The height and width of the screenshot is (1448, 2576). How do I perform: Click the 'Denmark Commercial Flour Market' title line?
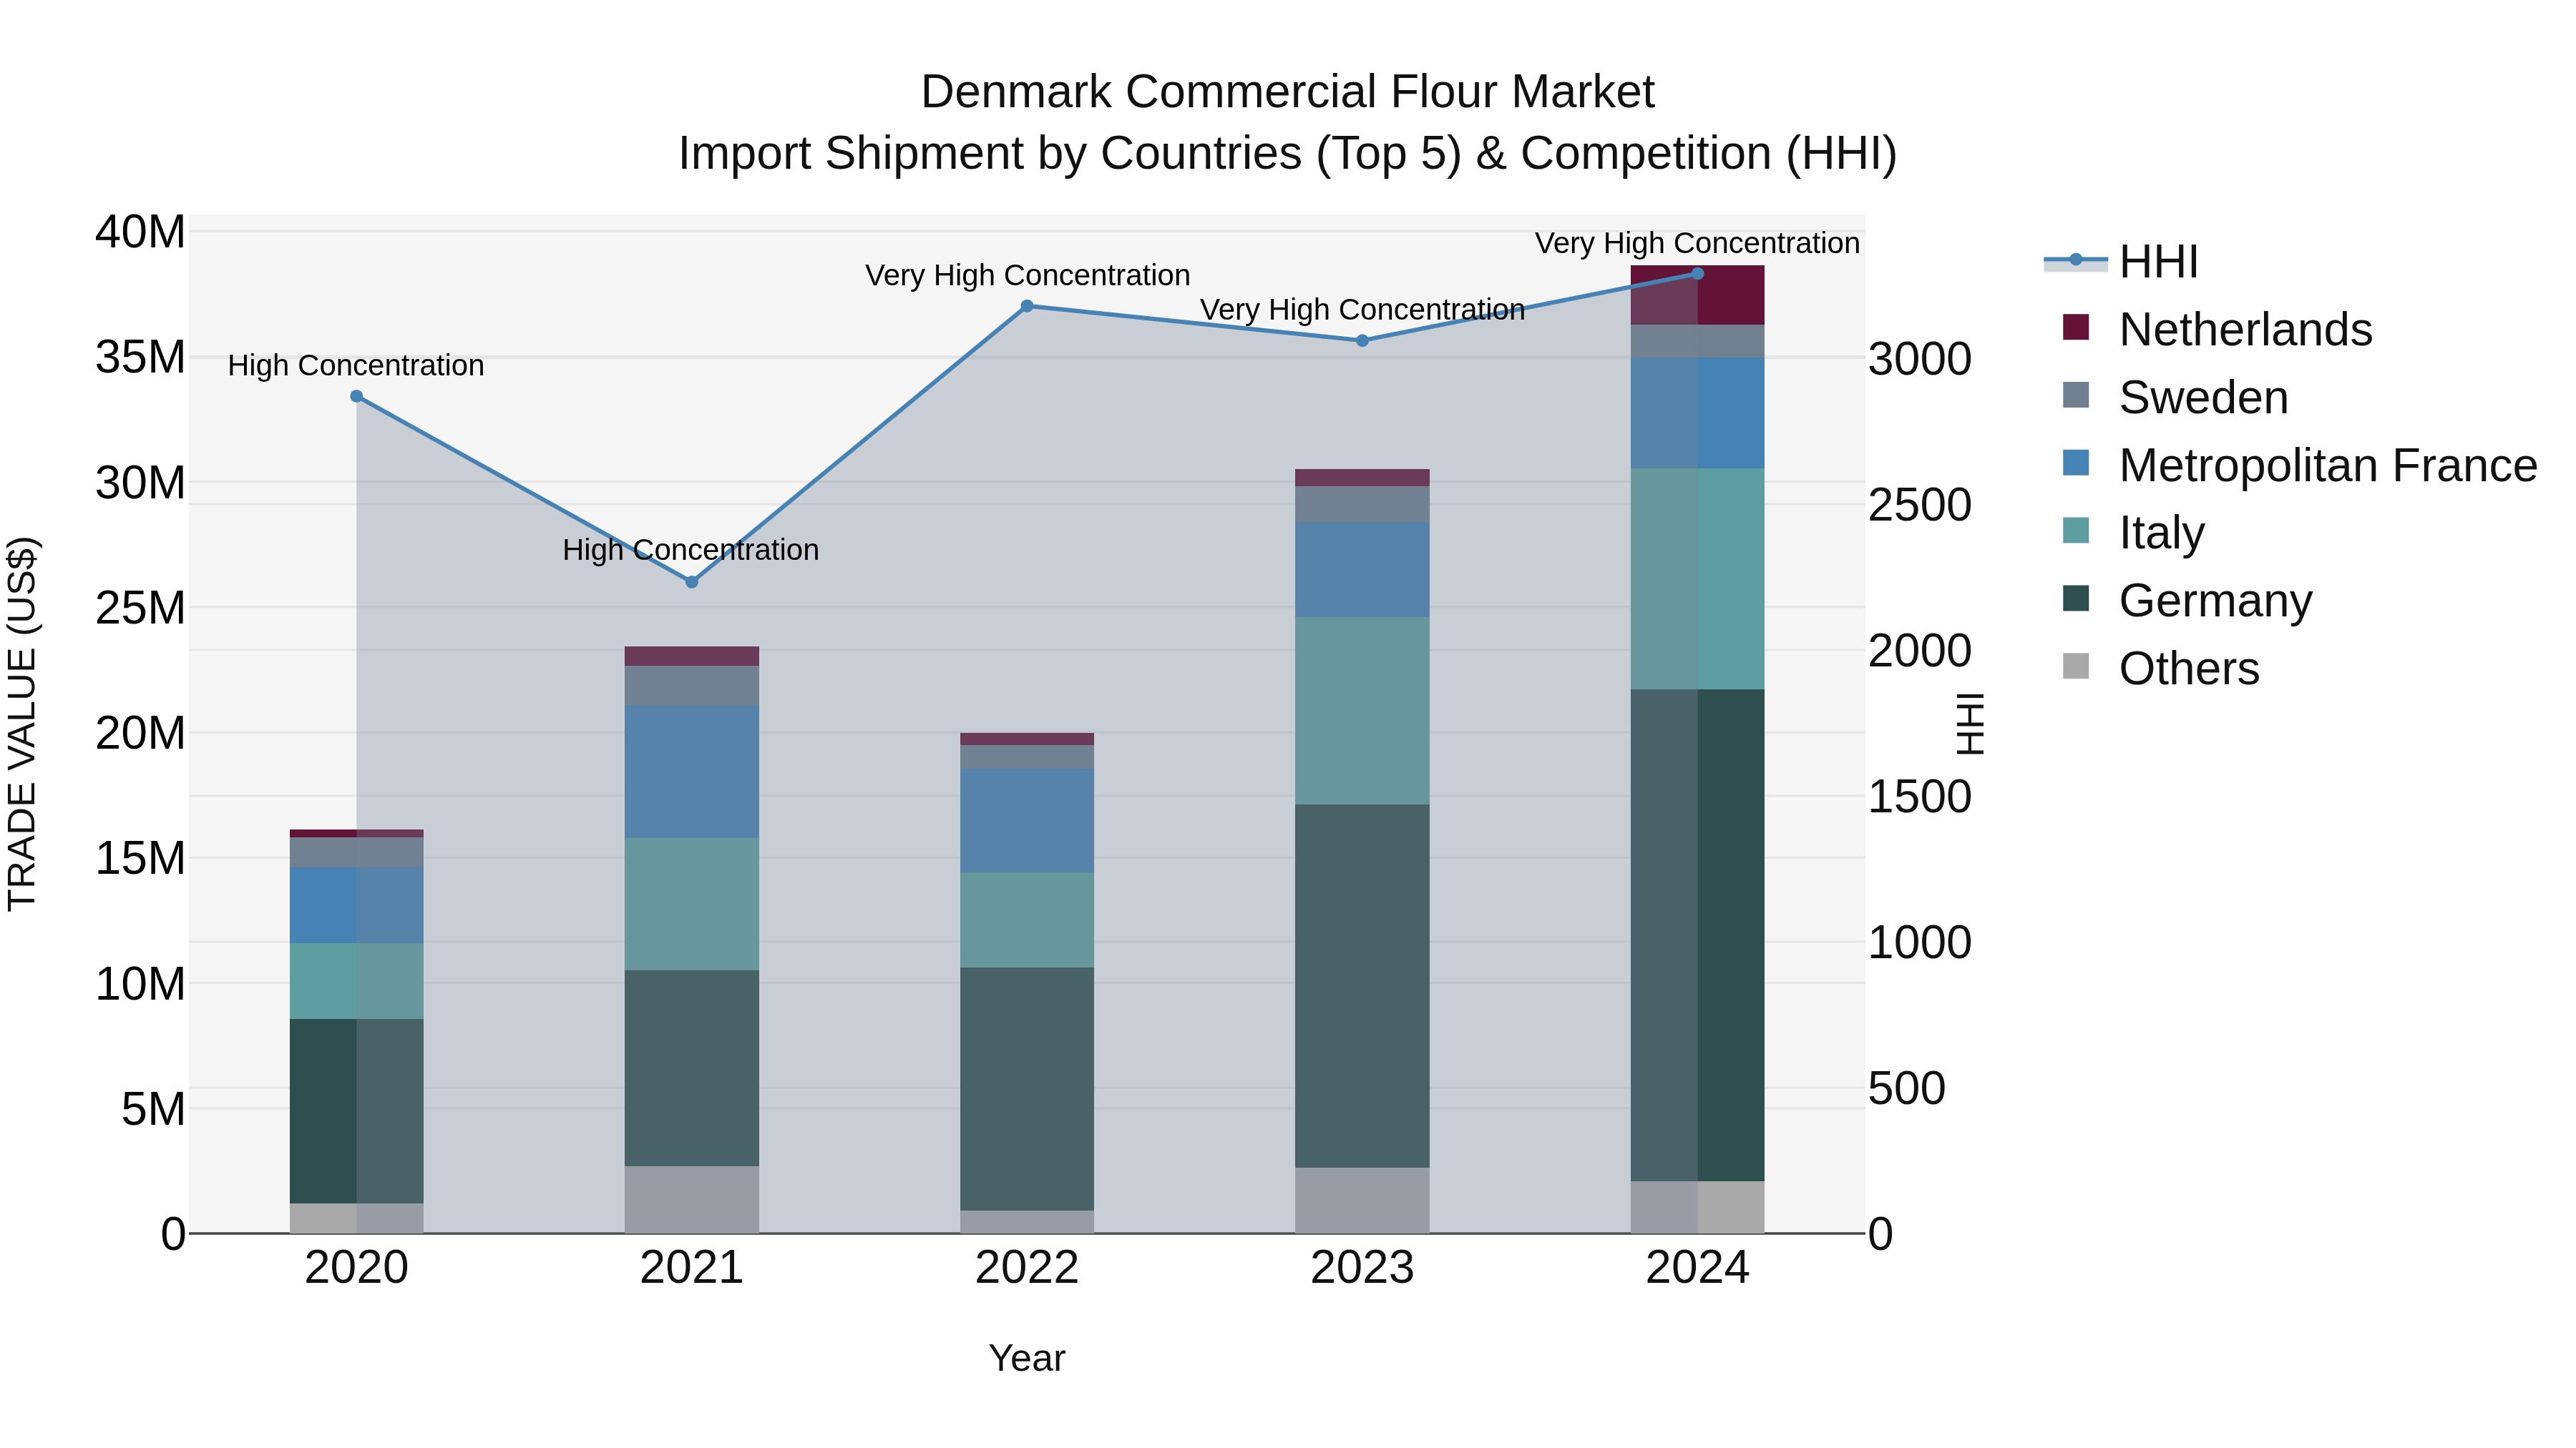pyautogui.click(x=1287, y=92)
